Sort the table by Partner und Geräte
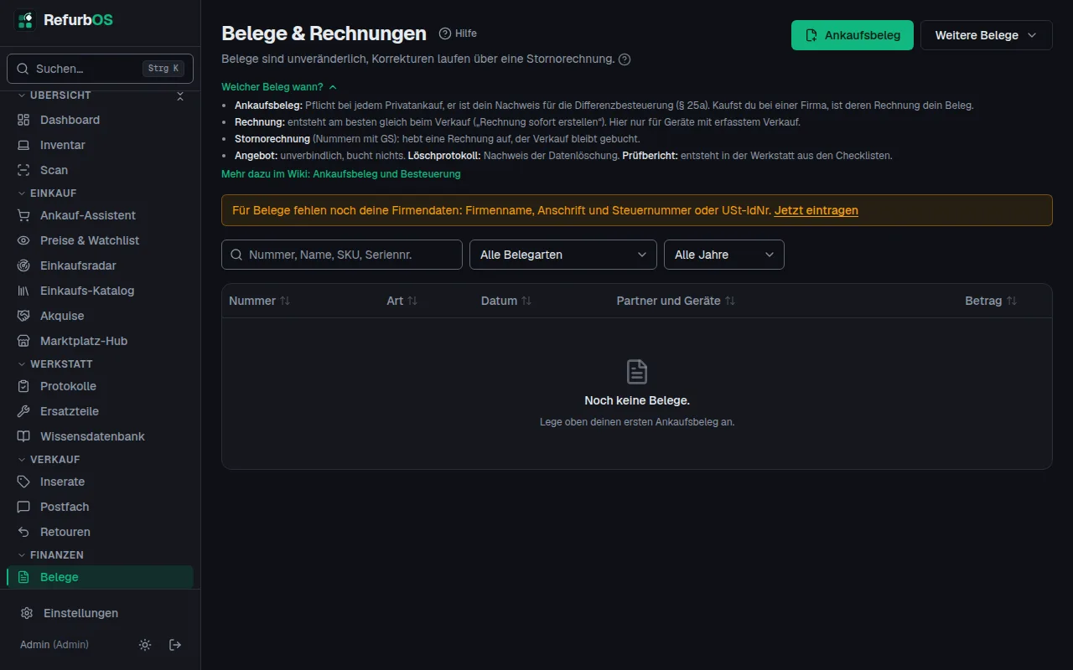 [x=676, y=301]
